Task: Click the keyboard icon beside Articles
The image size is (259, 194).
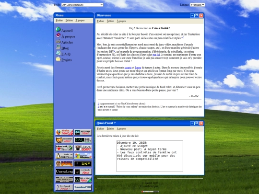Action: 59,41
